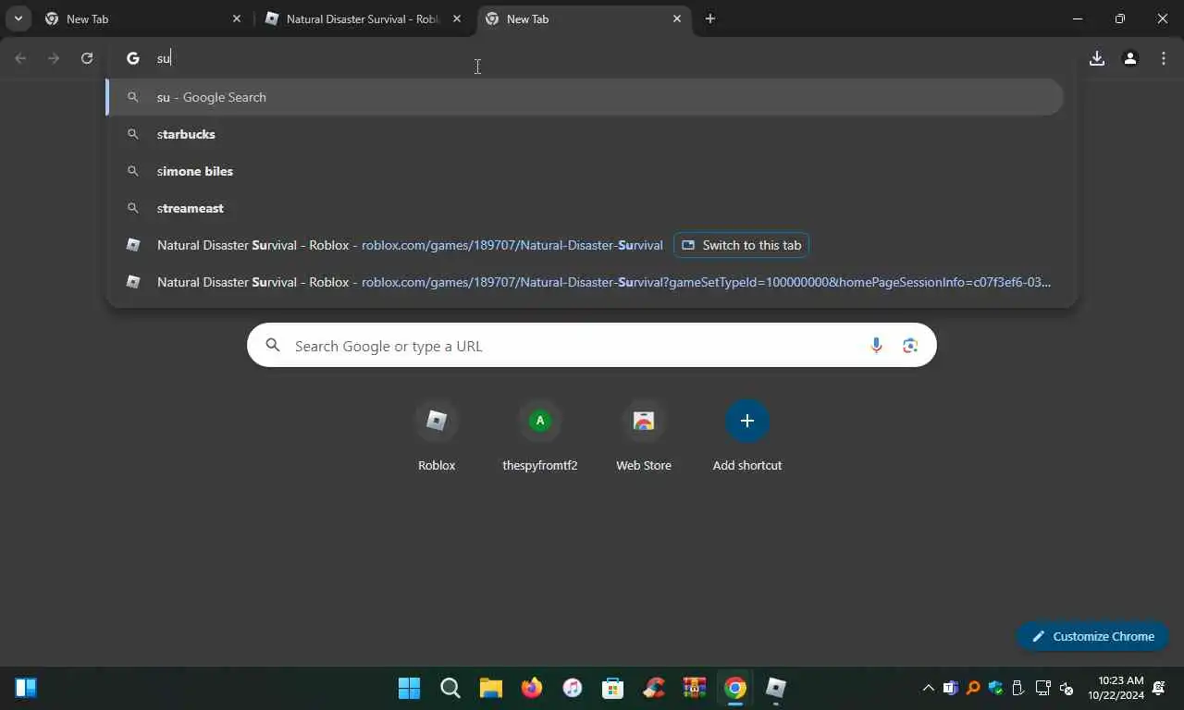Open the thespyfromtf2 shortcut
This screenshot has width=1184, height=710.
coord(540,436)
